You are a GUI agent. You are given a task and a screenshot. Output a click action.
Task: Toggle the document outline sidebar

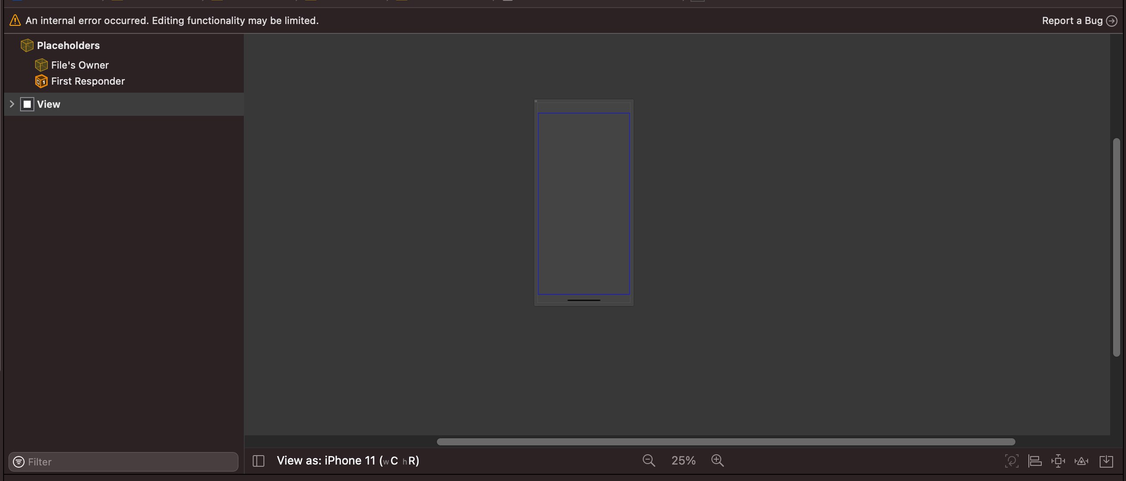[x=259, y=461]
